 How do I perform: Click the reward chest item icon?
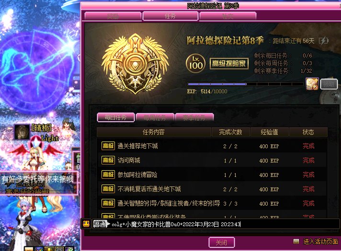(312, 84)
